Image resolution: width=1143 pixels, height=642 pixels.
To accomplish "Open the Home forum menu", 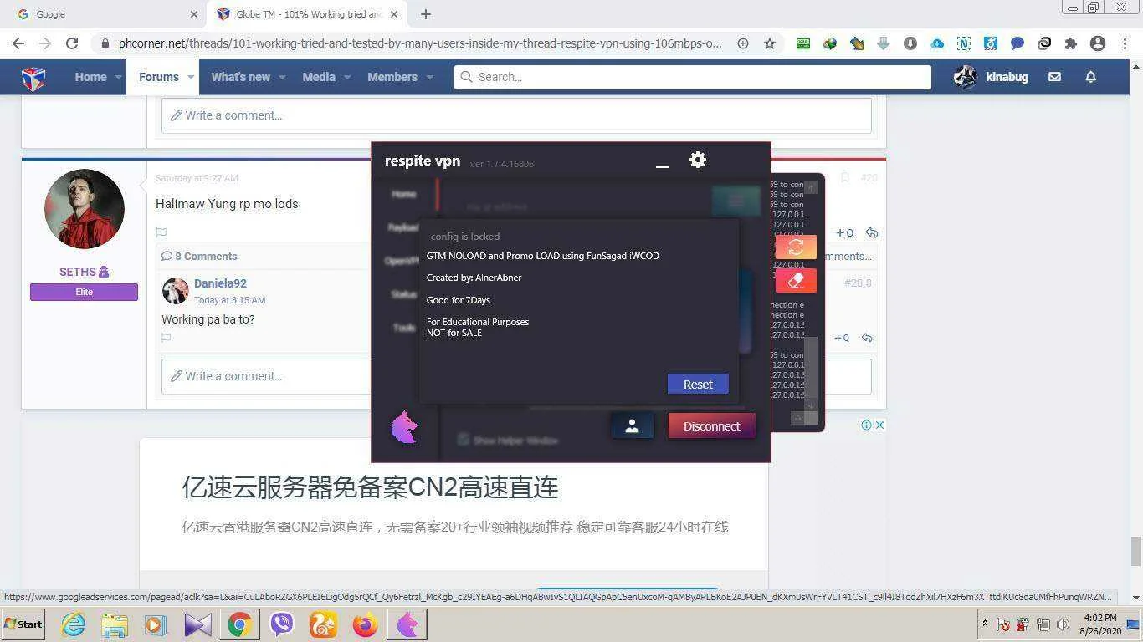I will pyautogui.click(x=90, y=77).
